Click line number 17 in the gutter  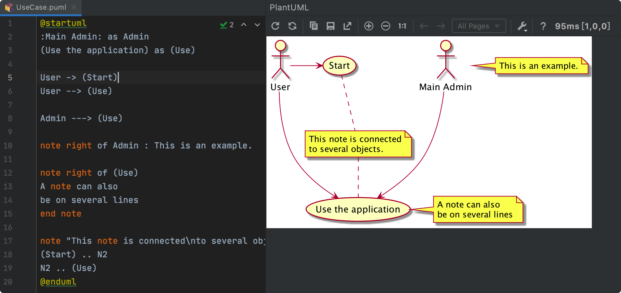tap(8, 241)
